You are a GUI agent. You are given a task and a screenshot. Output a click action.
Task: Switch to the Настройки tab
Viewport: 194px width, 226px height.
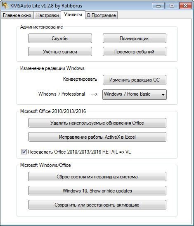point(47,15)
